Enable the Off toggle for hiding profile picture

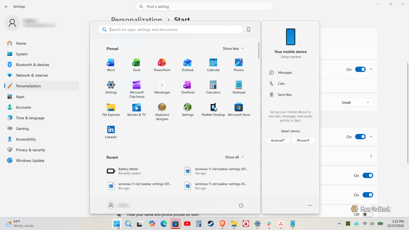point(368,215)
